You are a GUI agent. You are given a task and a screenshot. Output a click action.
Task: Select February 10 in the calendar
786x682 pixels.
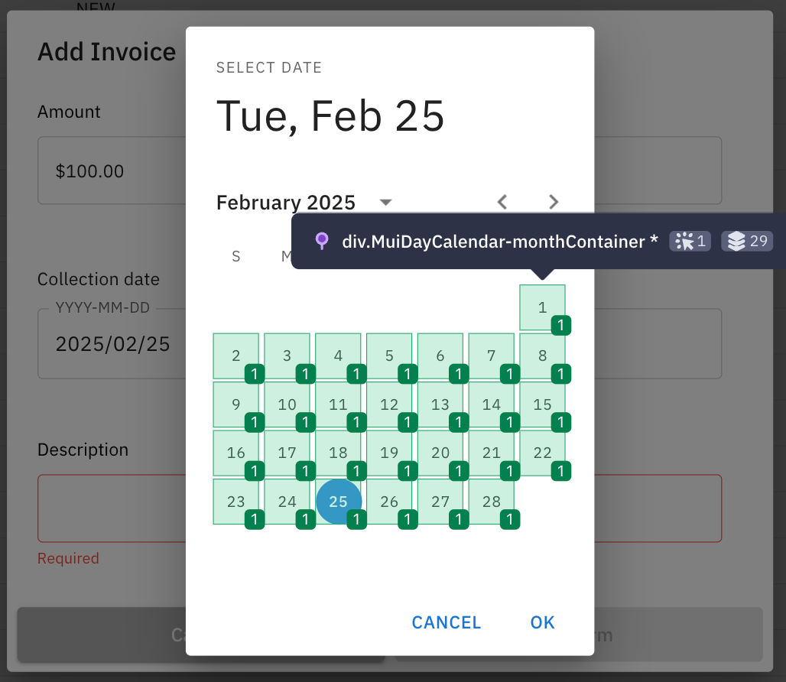click(287, 404)
